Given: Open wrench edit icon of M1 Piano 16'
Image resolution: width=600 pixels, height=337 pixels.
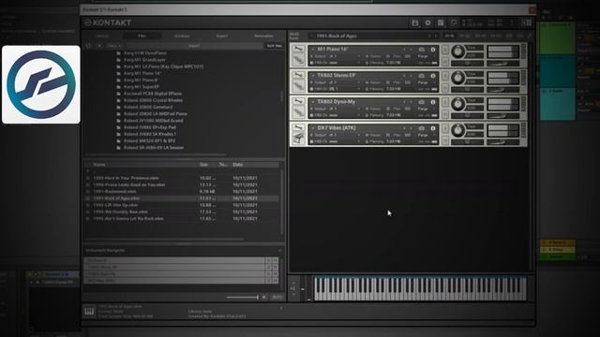Looking at the screenshot, I should 298,49.
